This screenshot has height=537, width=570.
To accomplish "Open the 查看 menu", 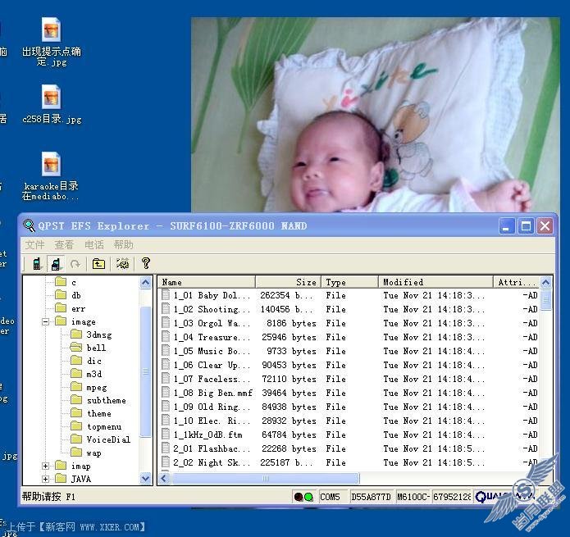I will tap(64, 245).
